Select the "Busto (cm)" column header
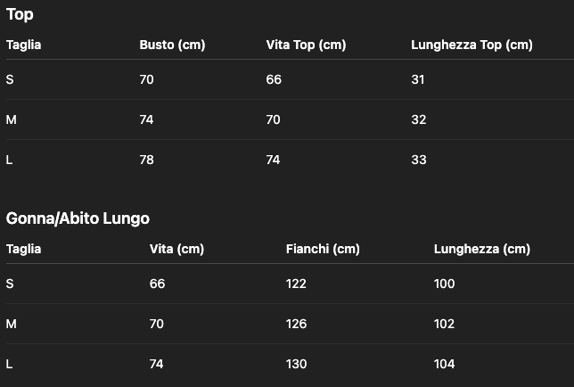 point(172,45)
